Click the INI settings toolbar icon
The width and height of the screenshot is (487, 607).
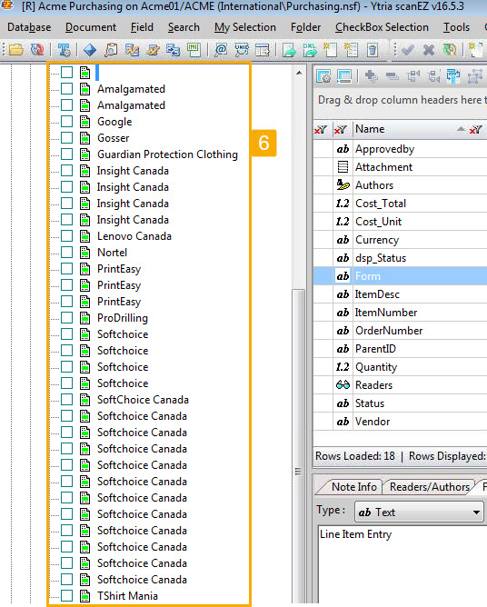[x=194, y=50]
